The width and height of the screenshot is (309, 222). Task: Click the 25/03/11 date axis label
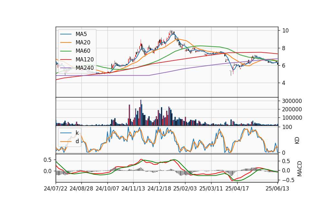pos(211,189)
